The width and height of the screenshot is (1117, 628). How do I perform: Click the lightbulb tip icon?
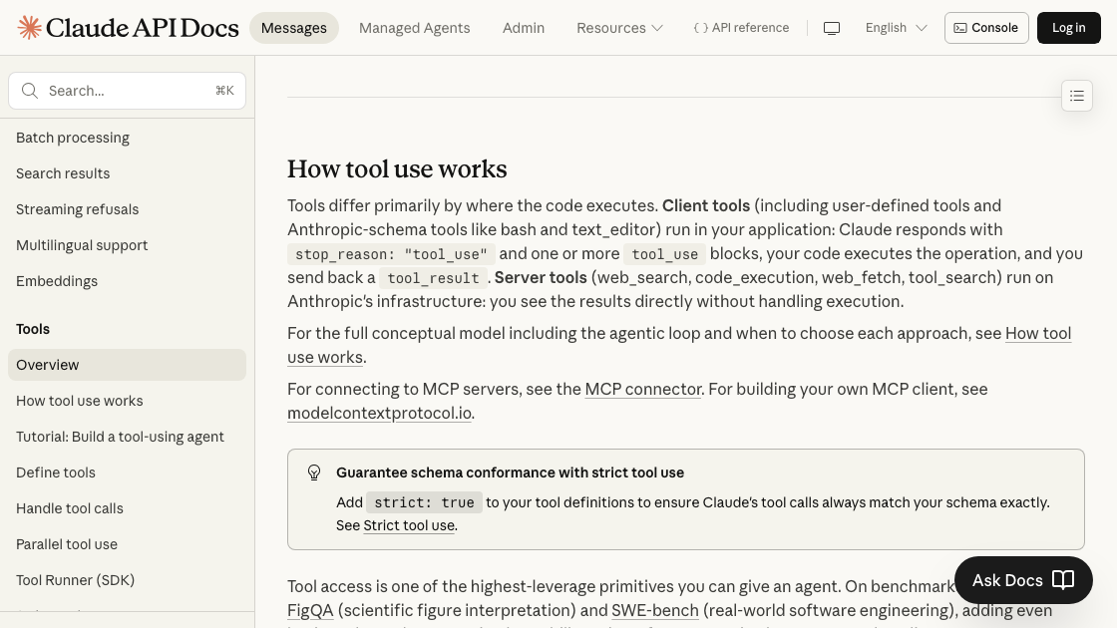pos(314,472)
